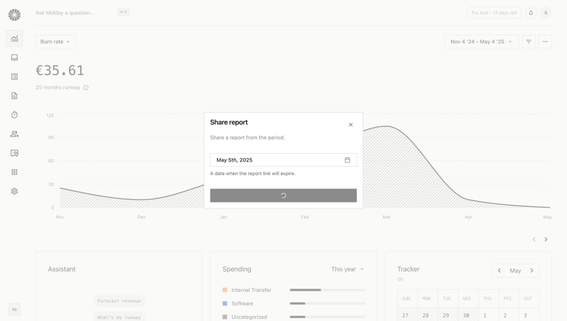Click the Uncategorized gray color swatch

coord(225,317)
